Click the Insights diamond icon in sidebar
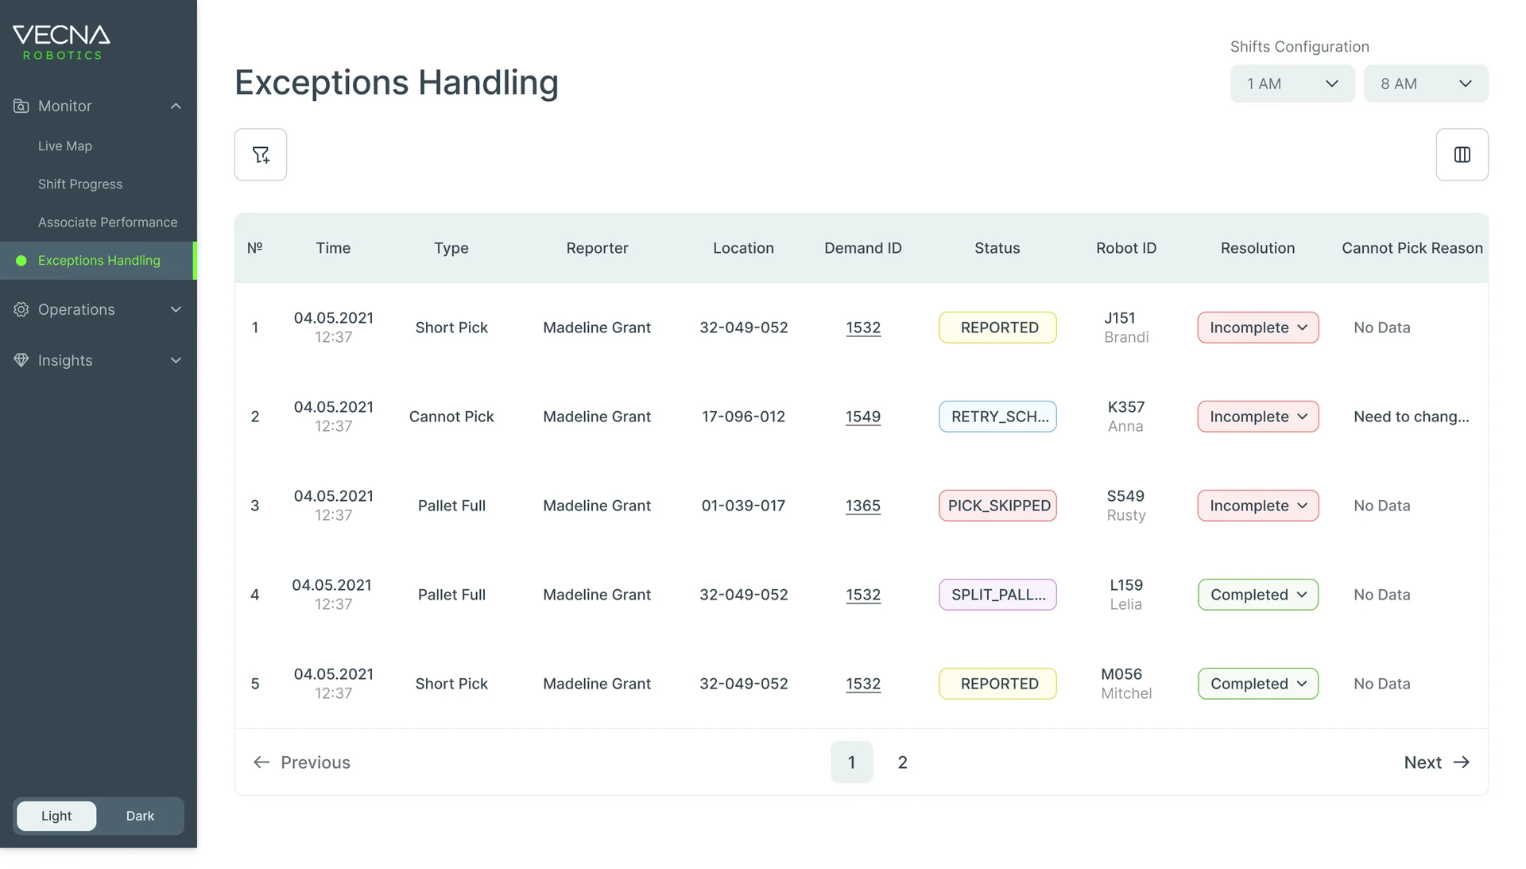This screenshot has width=1526, height=869. (21, 360)
